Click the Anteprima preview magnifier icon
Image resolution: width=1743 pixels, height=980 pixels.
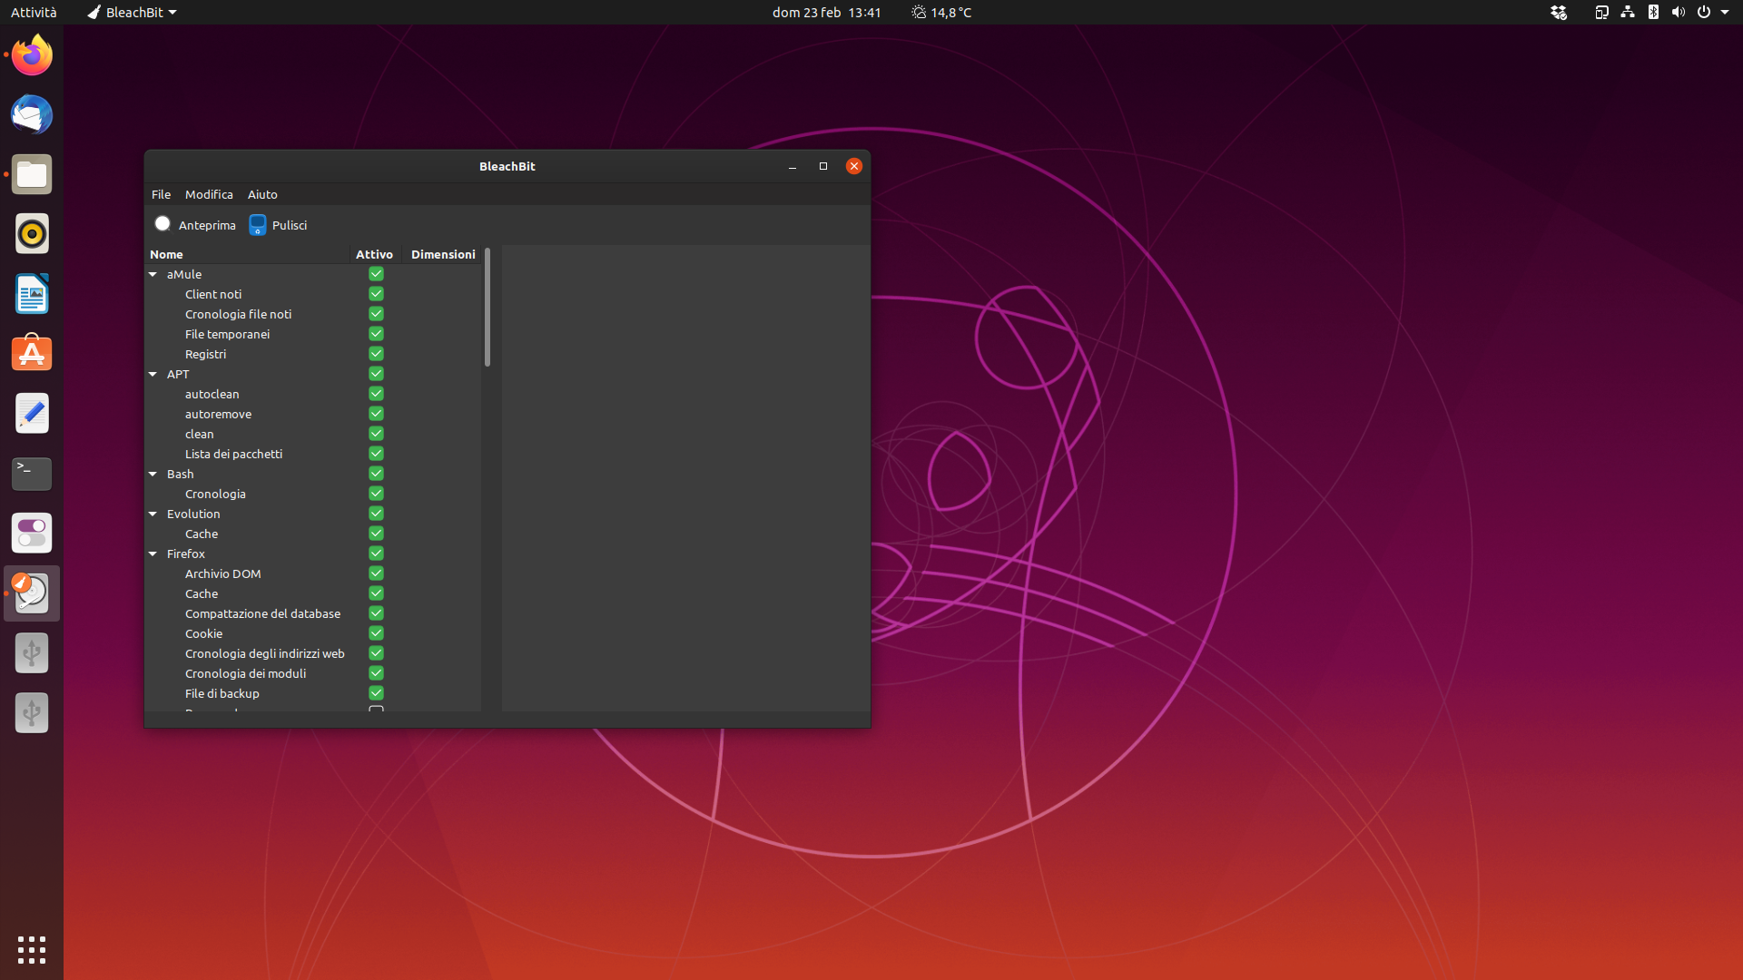(162, 224)
